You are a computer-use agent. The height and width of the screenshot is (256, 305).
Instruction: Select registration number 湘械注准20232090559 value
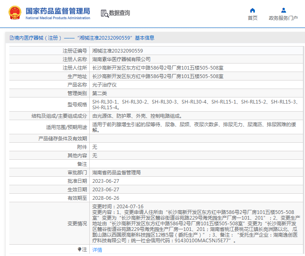[118, 51]
